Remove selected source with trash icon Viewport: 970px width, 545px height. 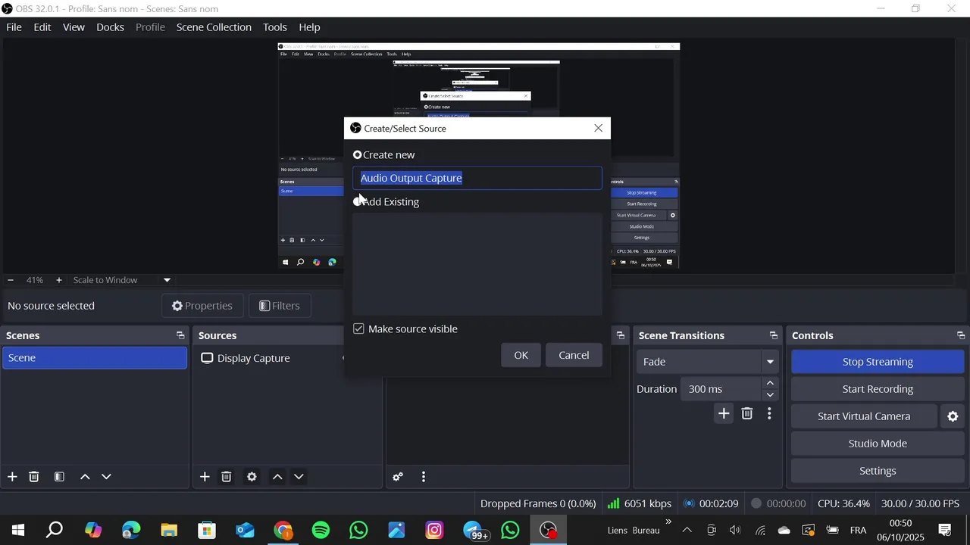pos(227,477)
